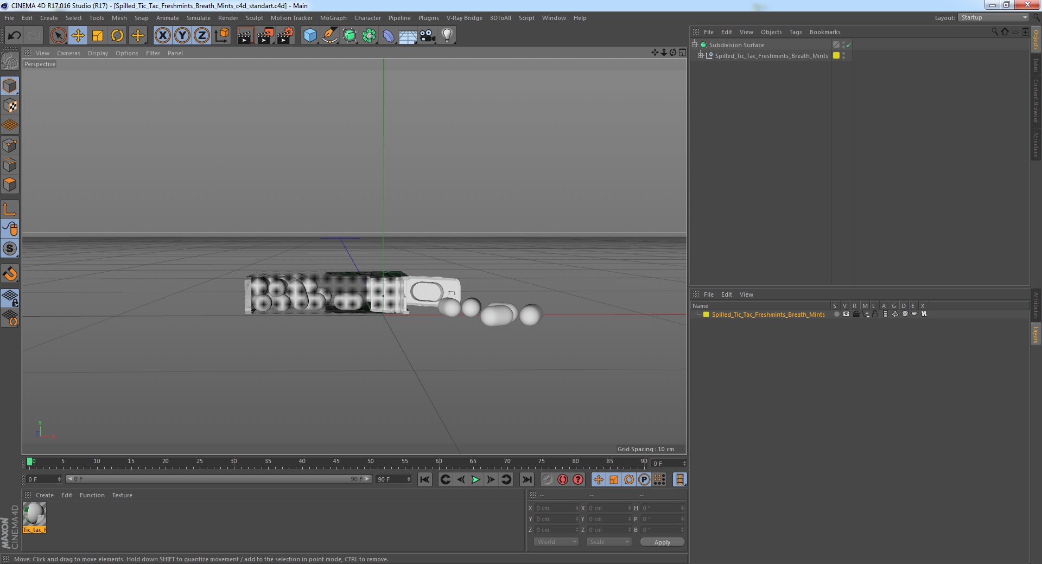Switch to Points mode
Screen dimensions: 1042x564
[10, 145]
